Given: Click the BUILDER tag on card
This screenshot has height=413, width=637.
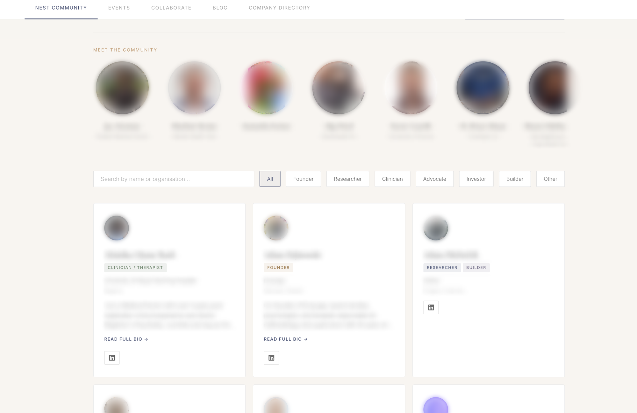Looking at the screenshot, I should point(476,267).
